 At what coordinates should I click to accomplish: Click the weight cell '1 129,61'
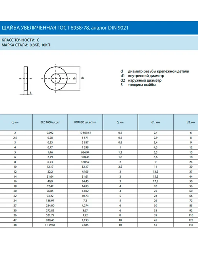(50, 225)
